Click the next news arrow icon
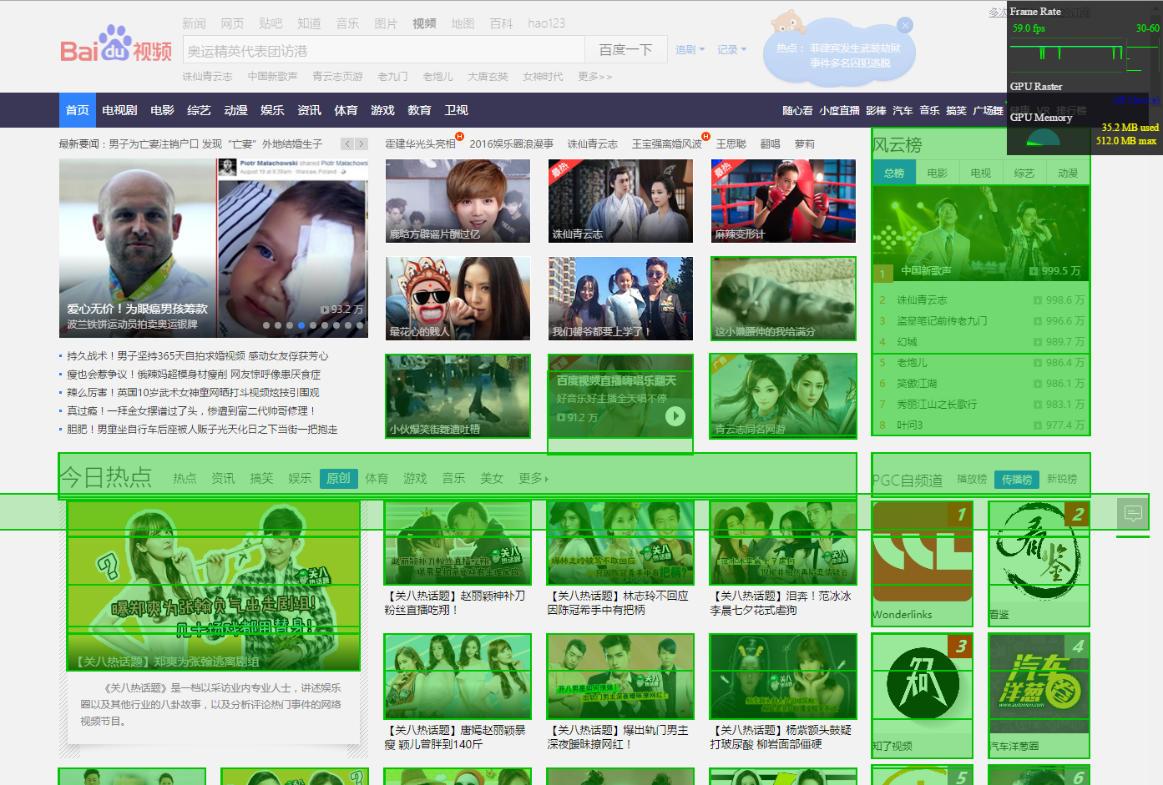The width and height of the screenshot is (1163, 785). point(362,143)
